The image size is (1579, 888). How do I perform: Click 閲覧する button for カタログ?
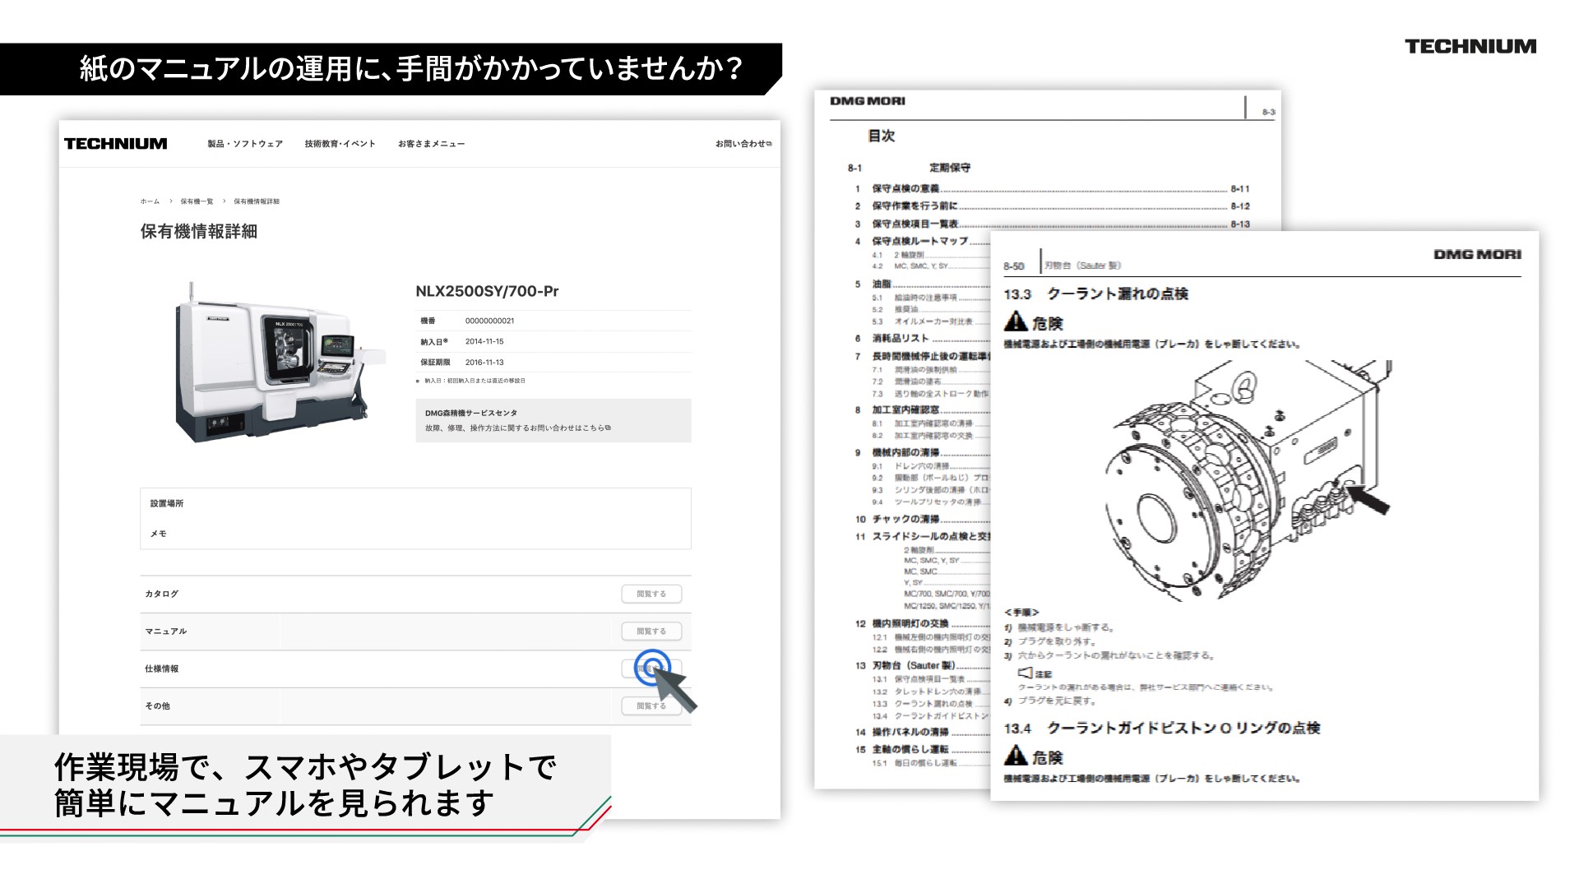pos(651,594)
